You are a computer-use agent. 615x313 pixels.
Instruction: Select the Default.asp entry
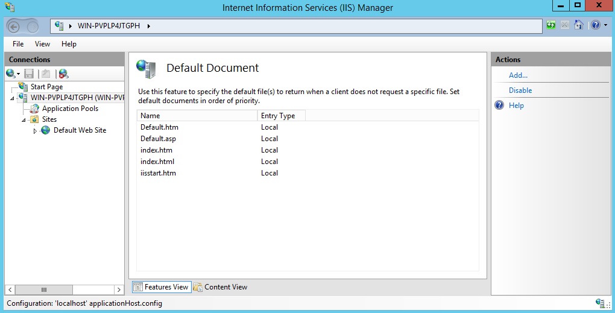point(158,139)
